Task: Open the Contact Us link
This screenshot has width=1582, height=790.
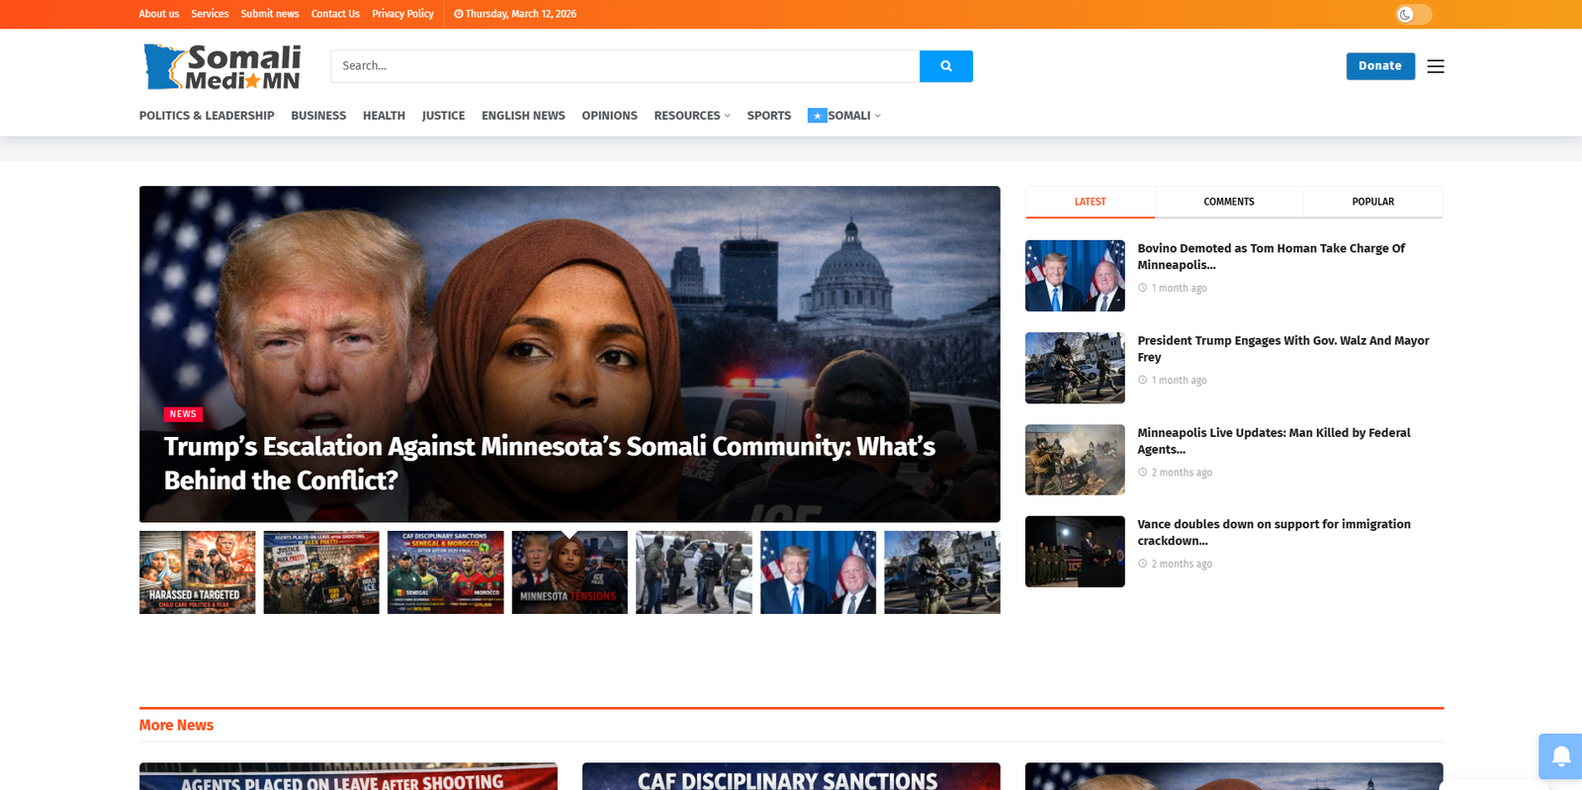Action: click(335, 14)
